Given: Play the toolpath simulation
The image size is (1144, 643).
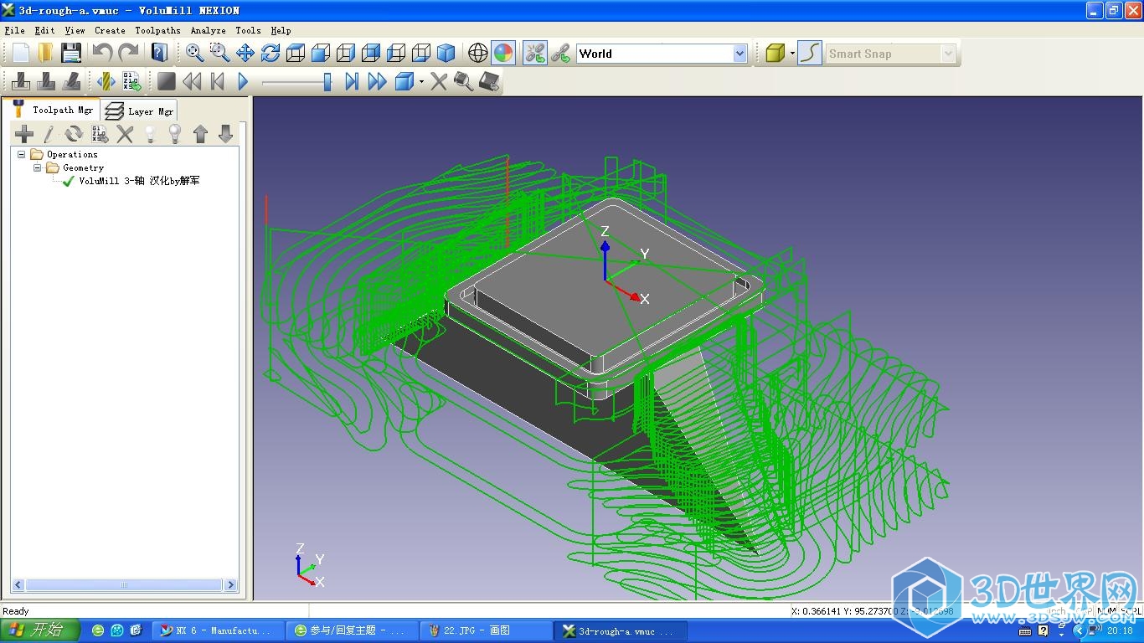Looking at the screenshot, I should pos(243,81).
